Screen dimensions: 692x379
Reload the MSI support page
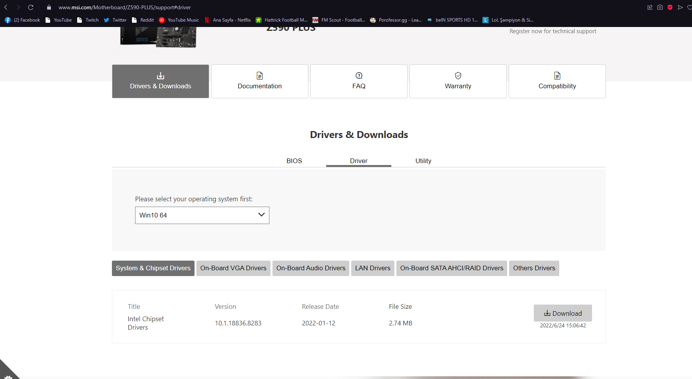(31, 7)
